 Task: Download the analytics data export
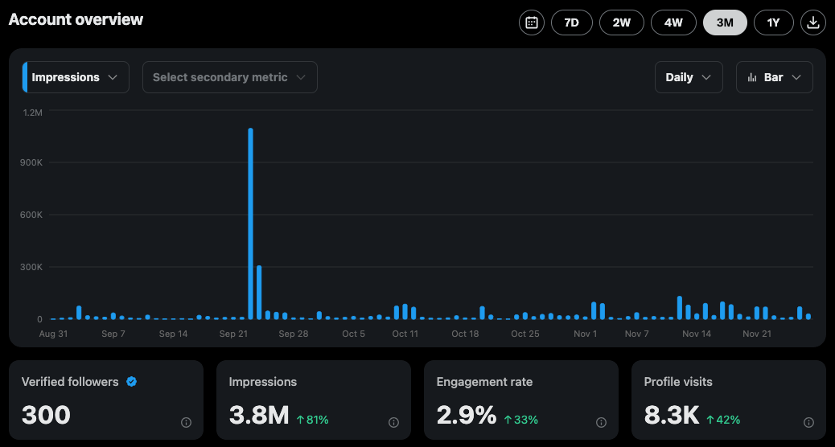(x=813, y=23)
